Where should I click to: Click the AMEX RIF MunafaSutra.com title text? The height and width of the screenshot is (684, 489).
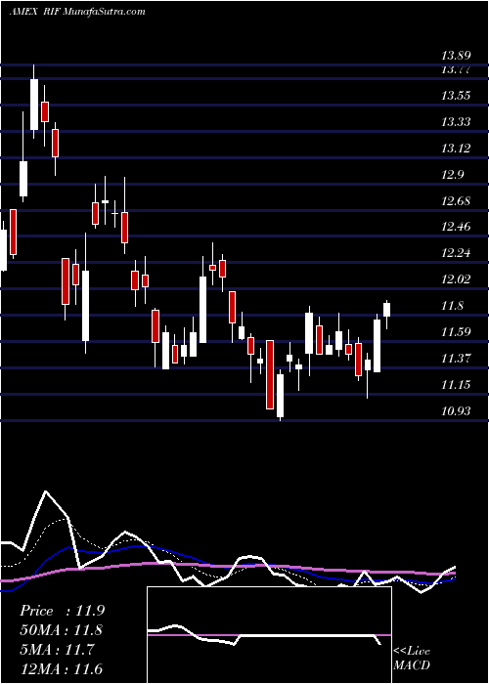(77, 12)
